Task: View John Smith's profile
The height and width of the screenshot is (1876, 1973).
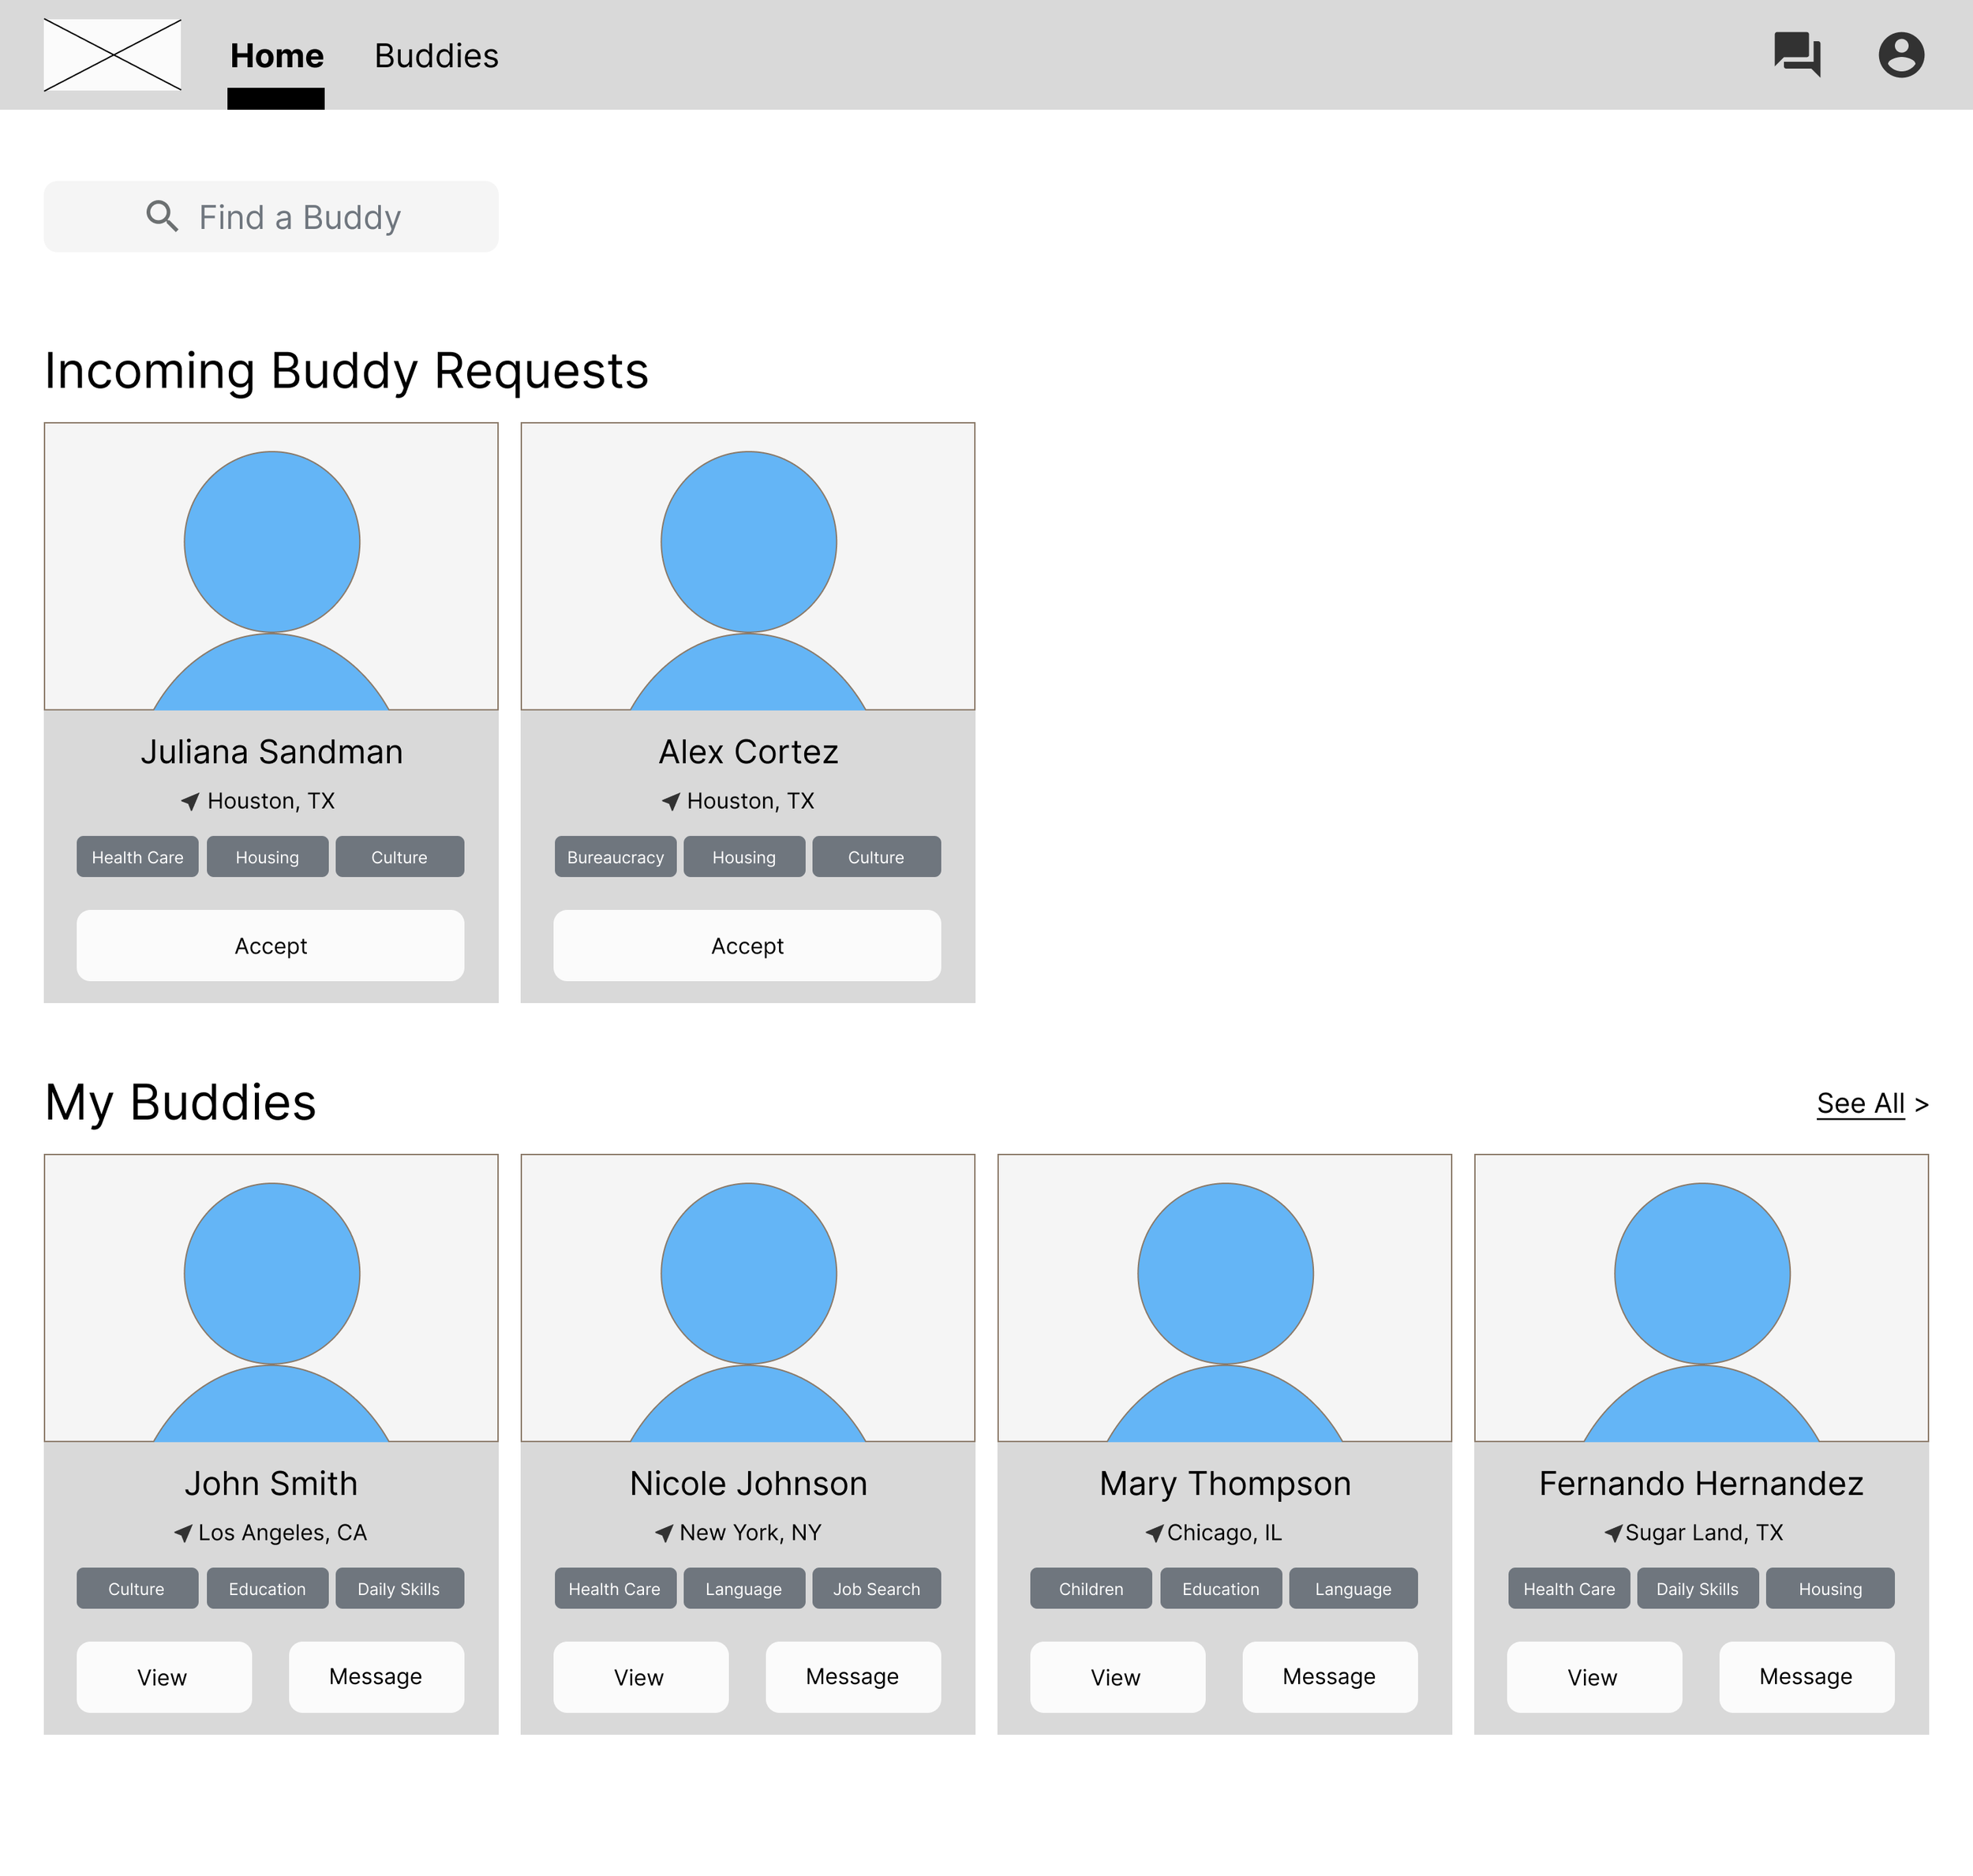Action: [x=164, y=1677]
